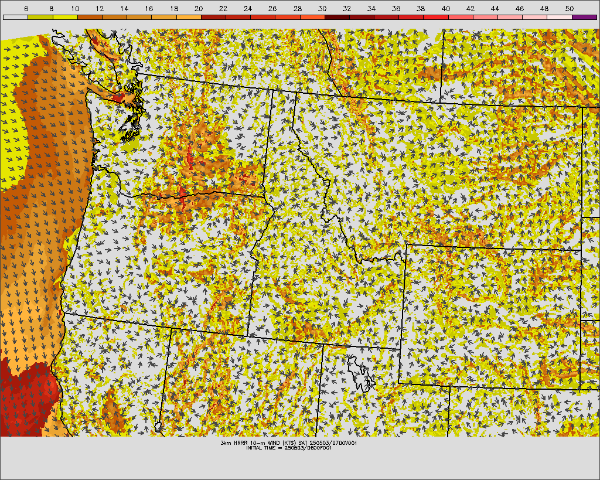
Task: Select the "26" legend scale label
Action: click(x=272, y=8)
